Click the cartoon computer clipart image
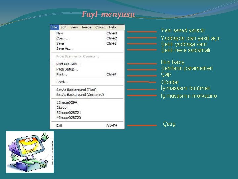Viewport: 238px width, 179px height. (x=30, y=152)
